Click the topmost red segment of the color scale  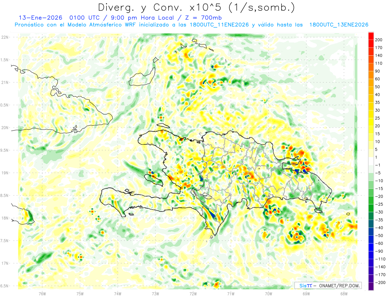[371, 36]
